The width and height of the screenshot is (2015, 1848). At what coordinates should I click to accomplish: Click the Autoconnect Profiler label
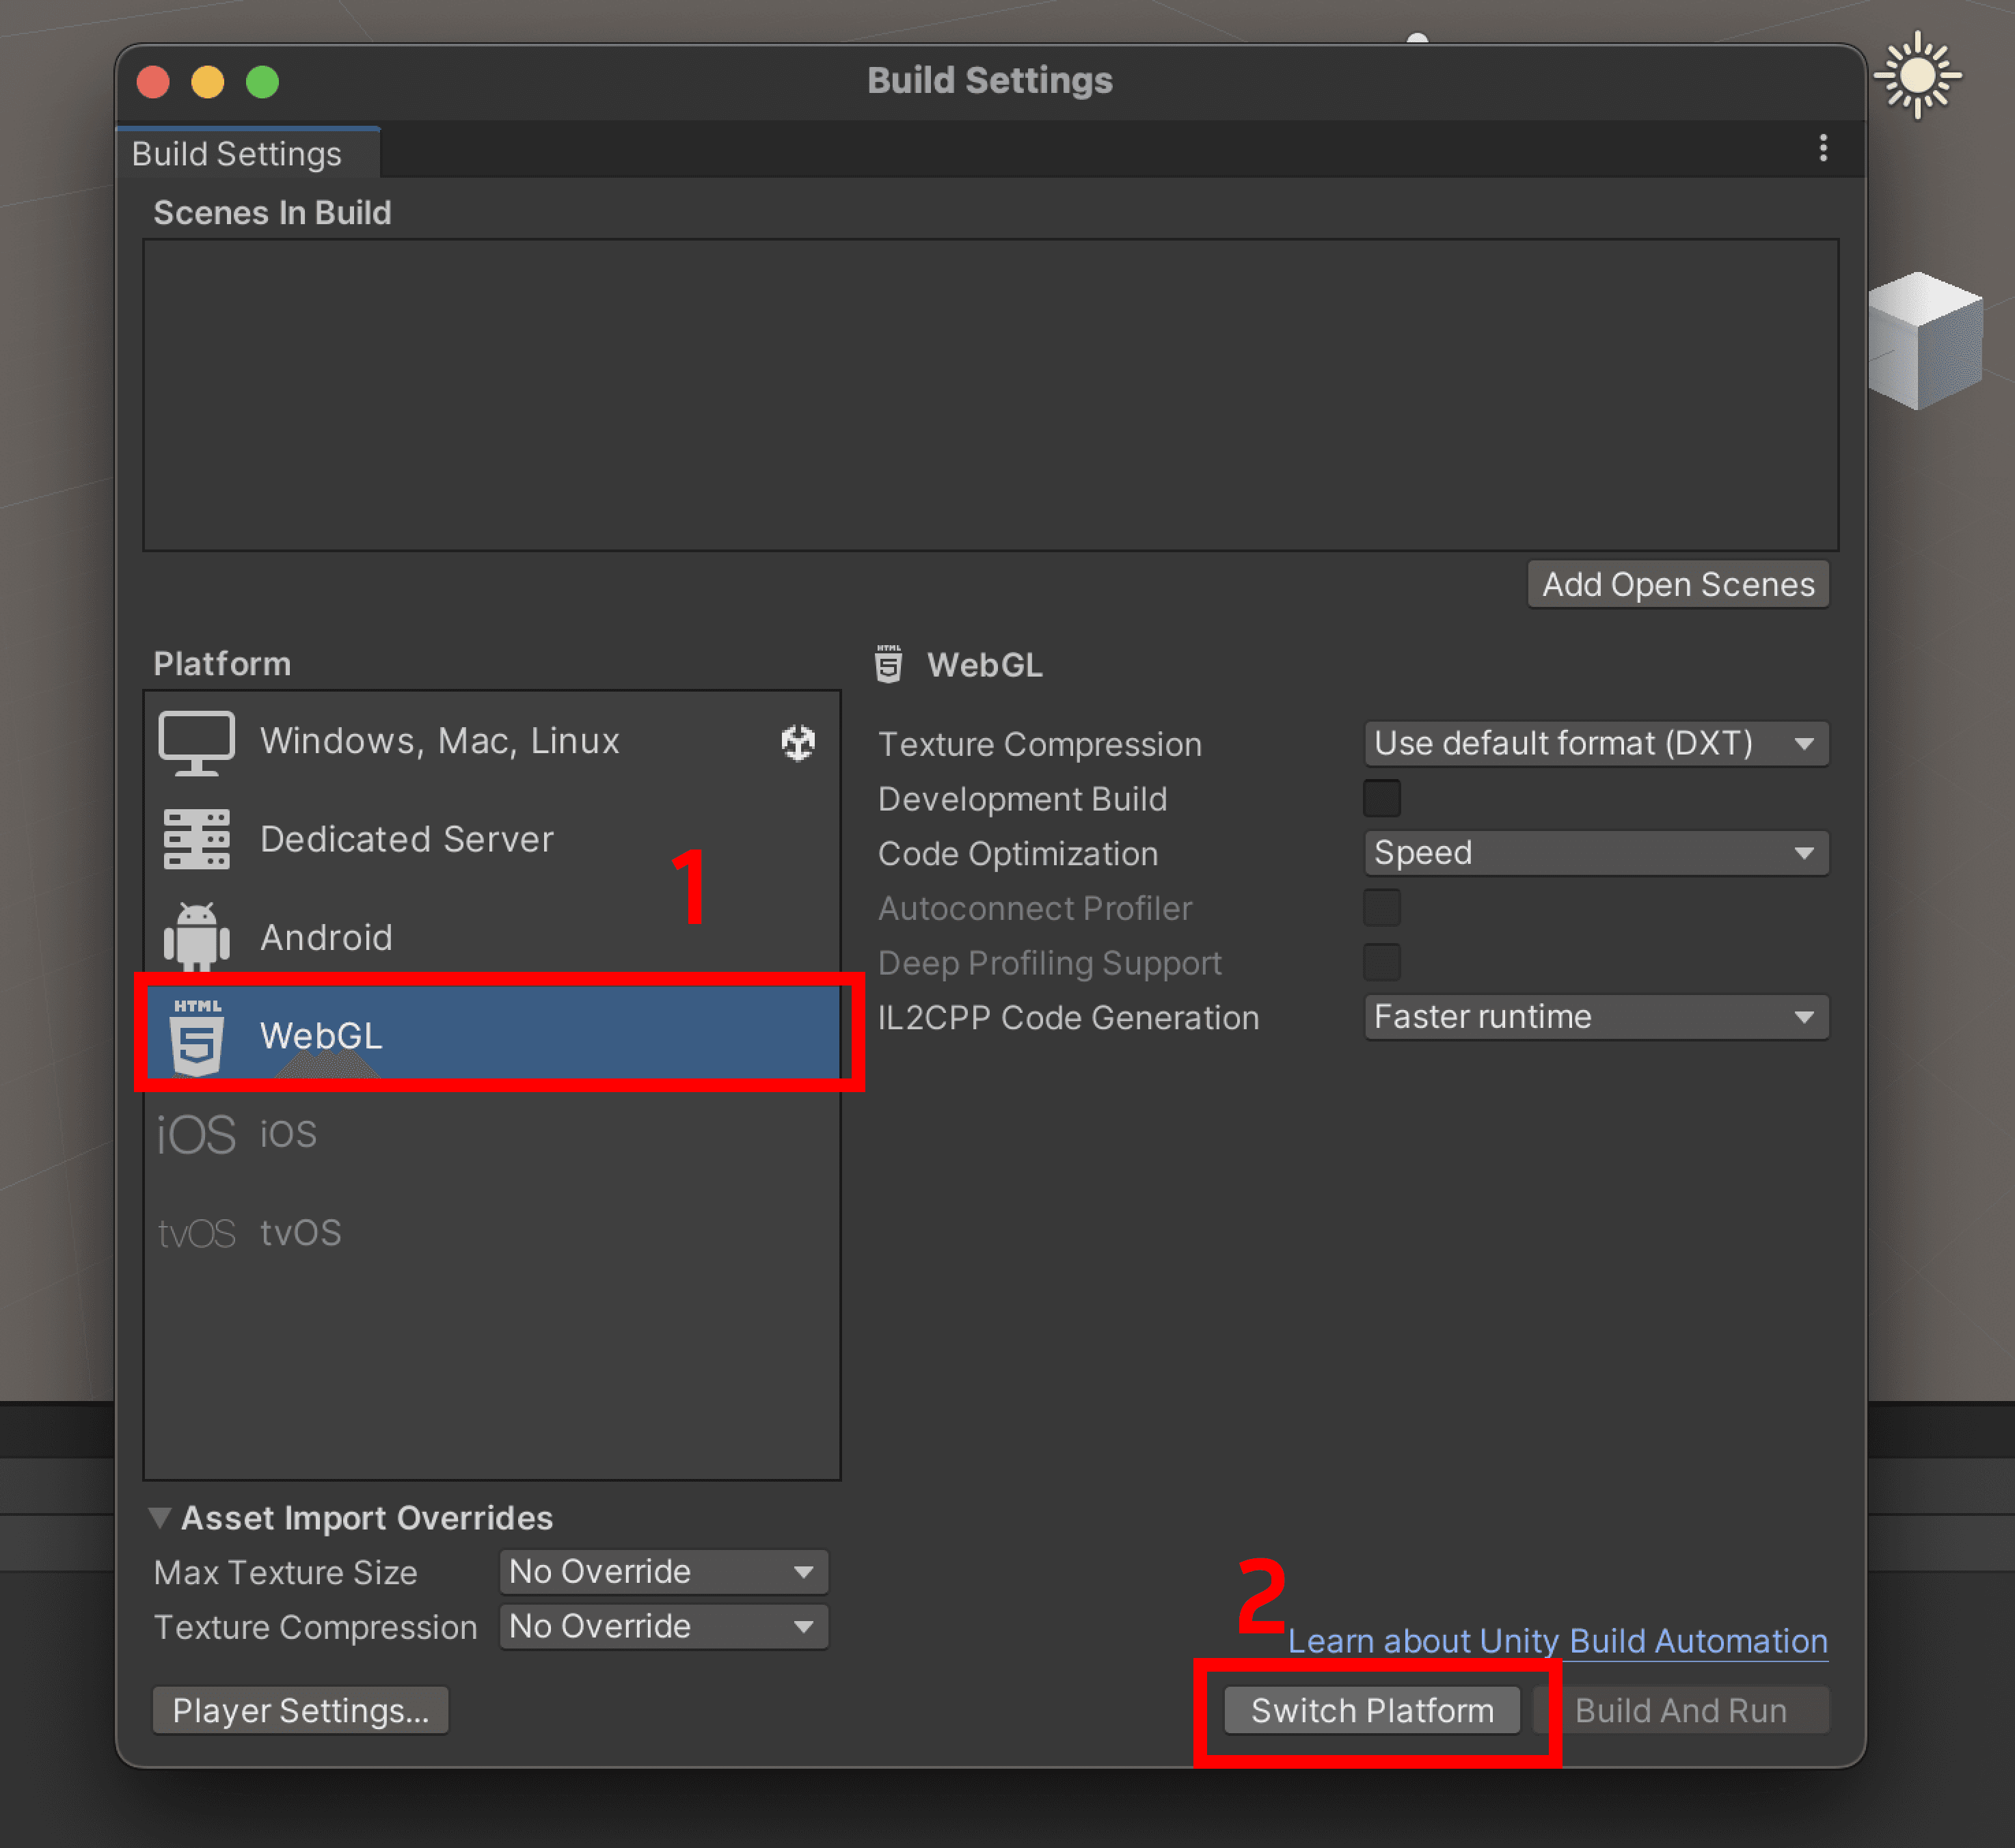1035,908
